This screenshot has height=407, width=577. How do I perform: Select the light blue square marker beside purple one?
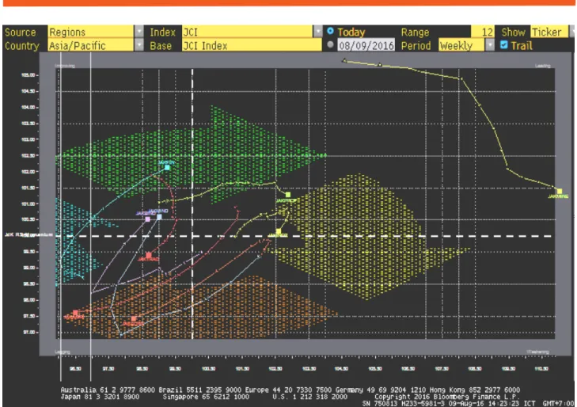(159, 217)
